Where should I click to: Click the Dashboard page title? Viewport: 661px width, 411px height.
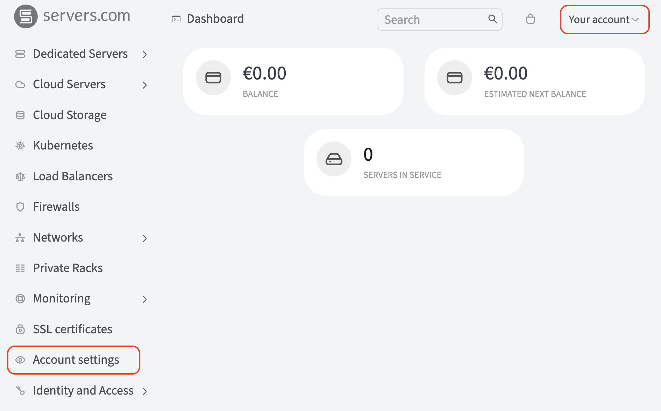click(x=215, y=19)
